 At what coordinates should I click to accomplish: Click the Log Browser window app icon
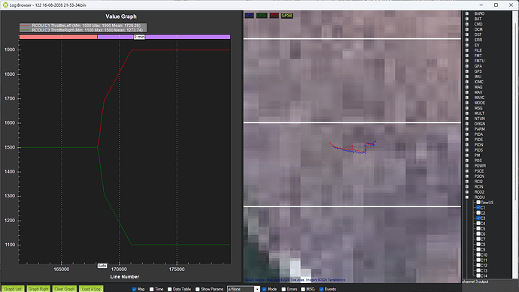[5, 5]
